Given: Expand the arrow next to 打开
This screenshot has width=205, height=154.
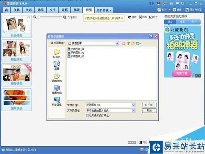Looking at the screenshot, I should [x=169, y=10].
